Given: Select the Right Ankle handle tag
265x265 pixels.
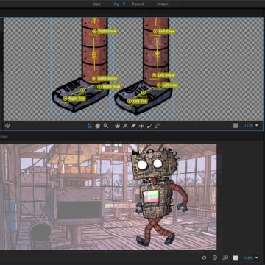Looking at the screenshot, I should (x=107, y=79).
